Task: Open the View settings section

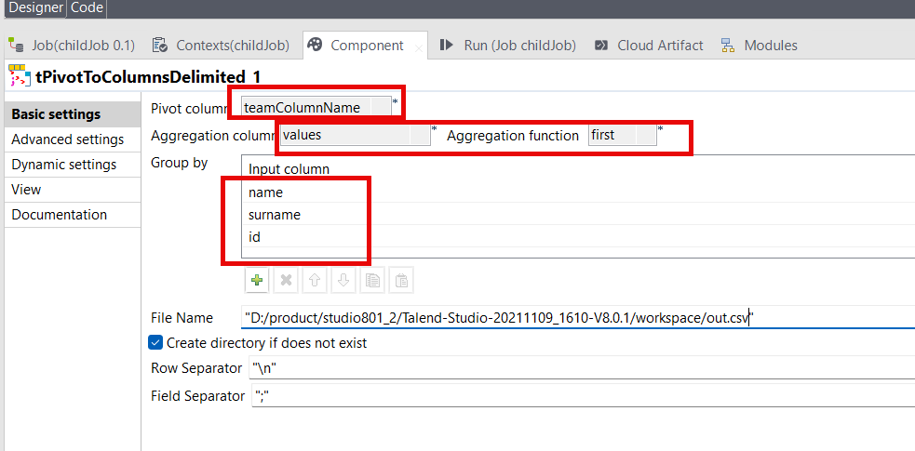Action: pos(73,190)
